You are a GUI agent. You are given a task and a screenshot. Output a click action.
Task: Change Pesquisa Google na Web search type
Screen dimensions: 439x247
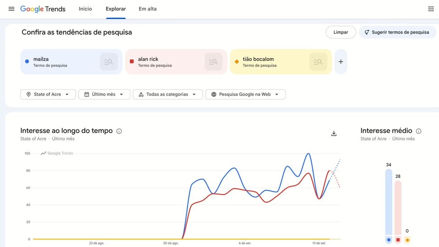point(246,94)
